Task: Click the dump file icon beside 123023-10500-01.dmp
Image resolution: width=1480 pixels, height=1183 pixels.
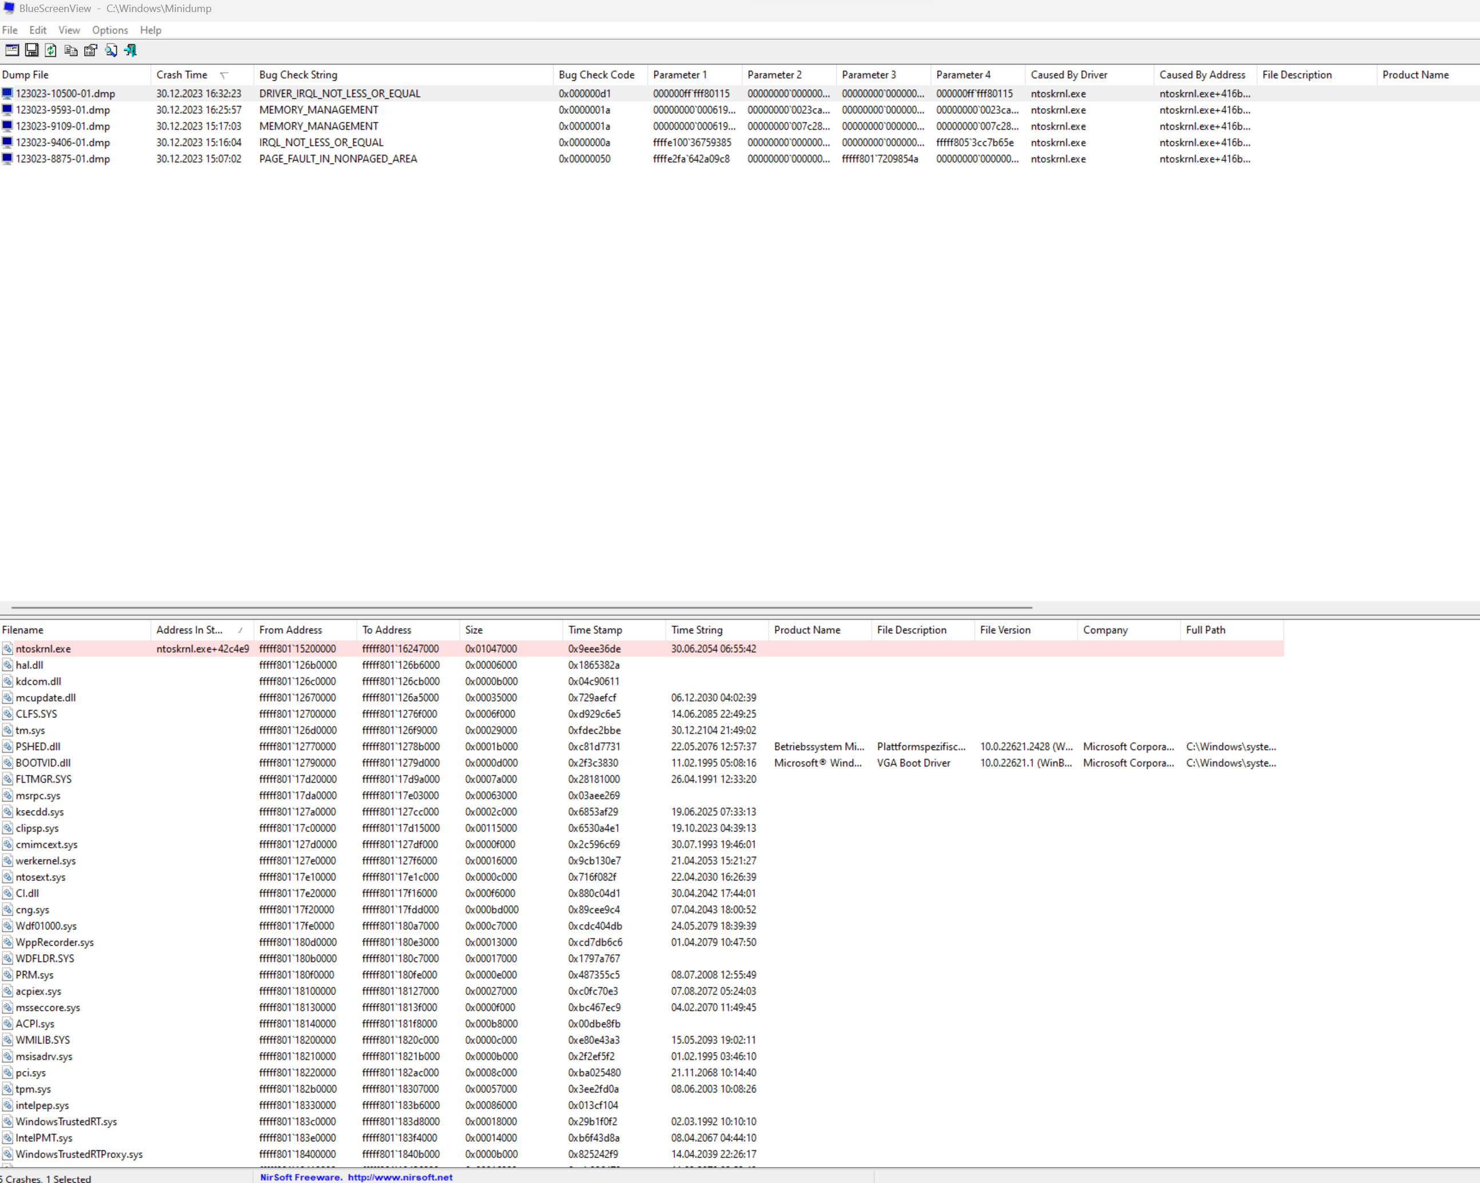Action: pyautogui.click(x=6, y=93)
